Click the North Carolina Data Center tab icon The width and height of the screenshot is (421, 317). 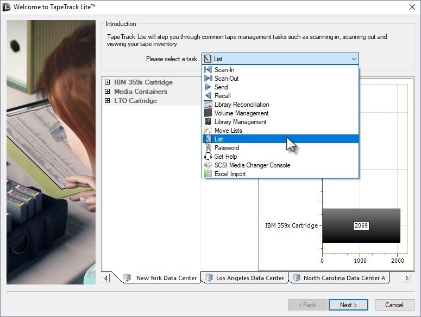point(297,277)
